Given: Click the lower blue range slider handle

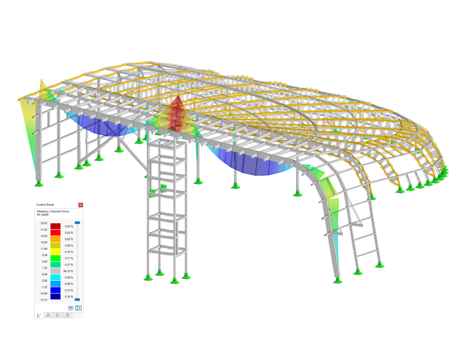Looking at the screenshot, I should coord(77,300).
